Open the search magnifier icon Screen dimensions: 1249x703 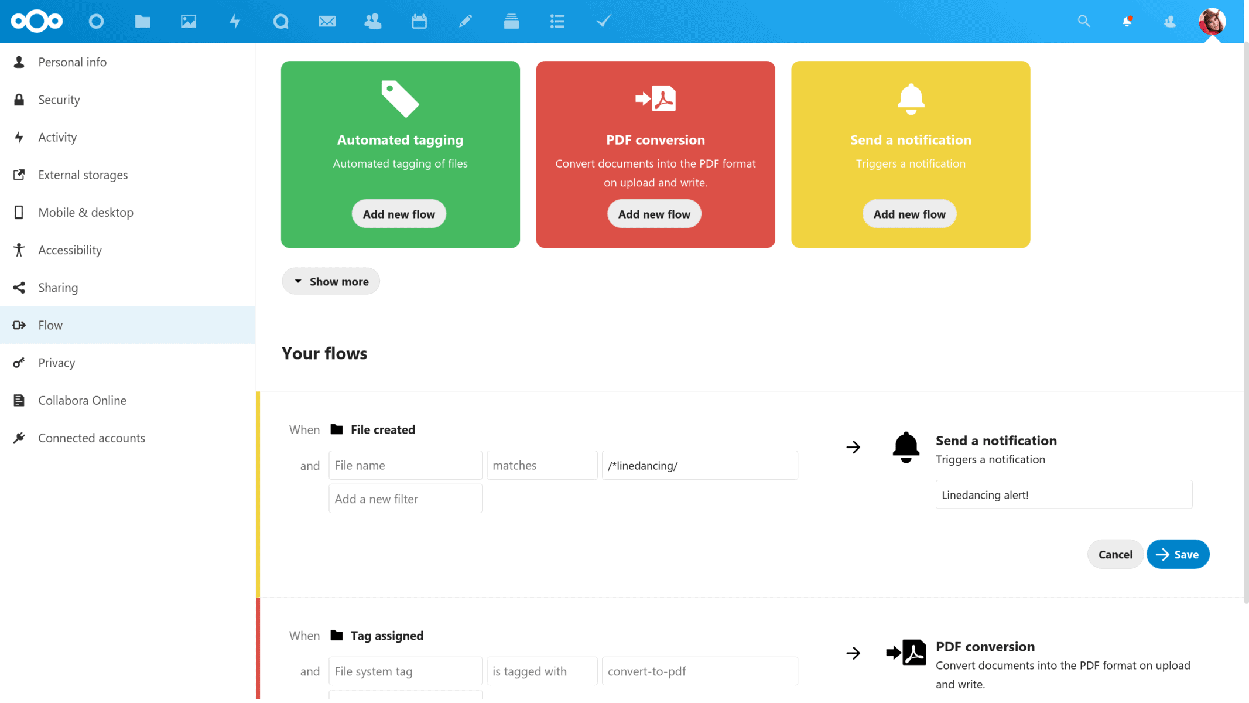[x=1084, y=22]
